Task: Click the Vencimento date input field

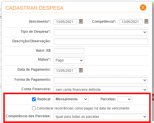Action: coord(65,22)
